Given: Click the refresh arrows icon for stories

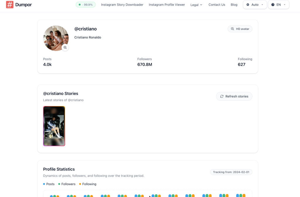Looking at the screenshot, I should point(222,96).
